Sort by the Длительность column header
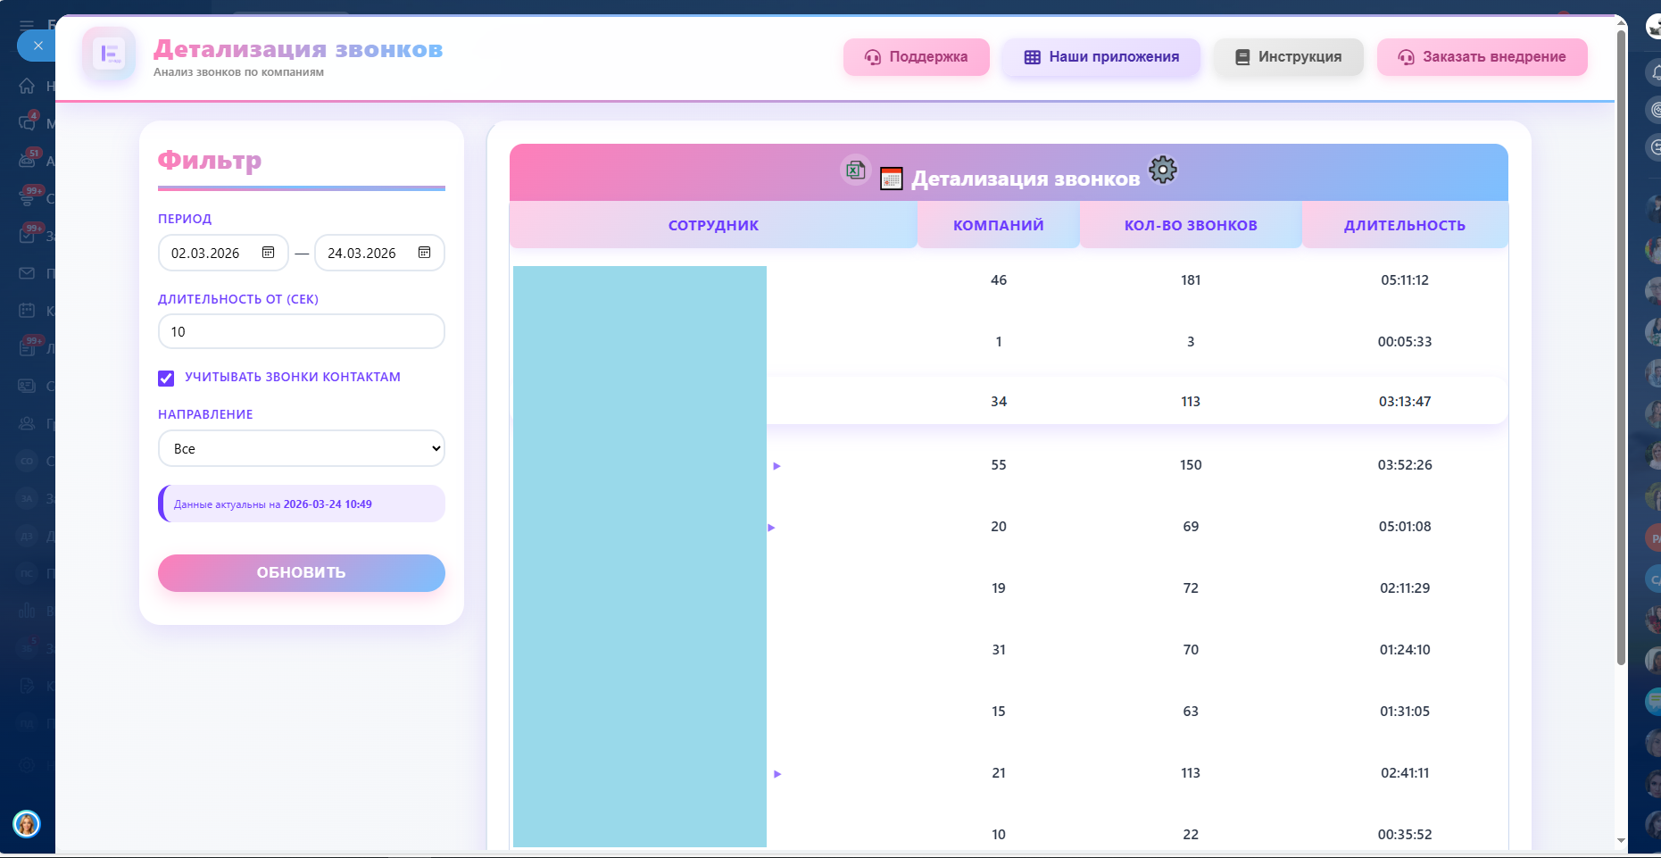 coord(1405,225)
